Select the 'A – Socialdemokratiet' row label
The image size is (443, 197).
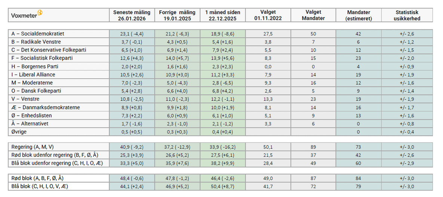coord(38,34)
